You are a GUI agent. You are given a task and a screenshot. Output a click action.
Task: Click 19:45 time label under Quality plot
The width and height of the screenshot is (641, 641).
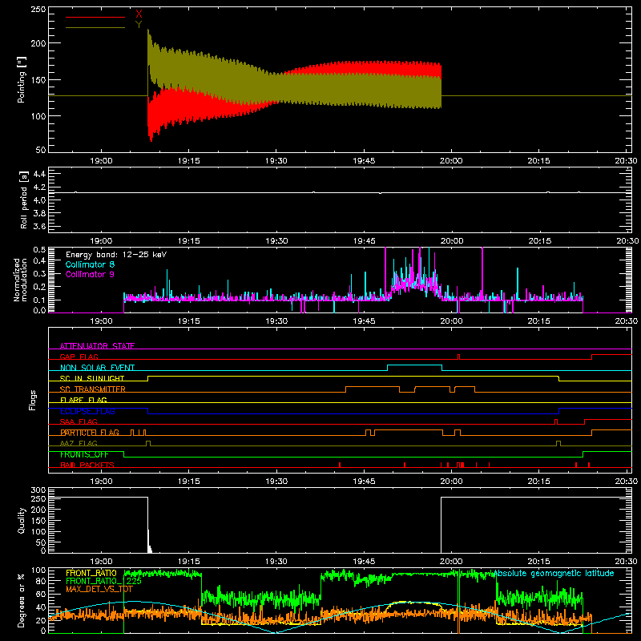[x=364, y=562]
